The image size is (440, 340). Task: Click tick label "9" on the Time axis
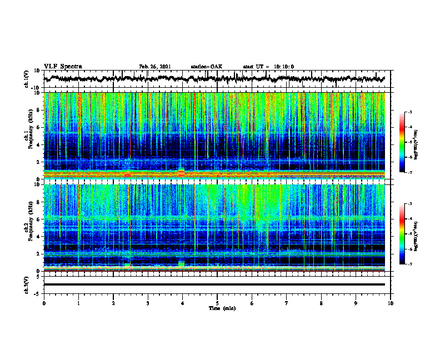point(356,303)
